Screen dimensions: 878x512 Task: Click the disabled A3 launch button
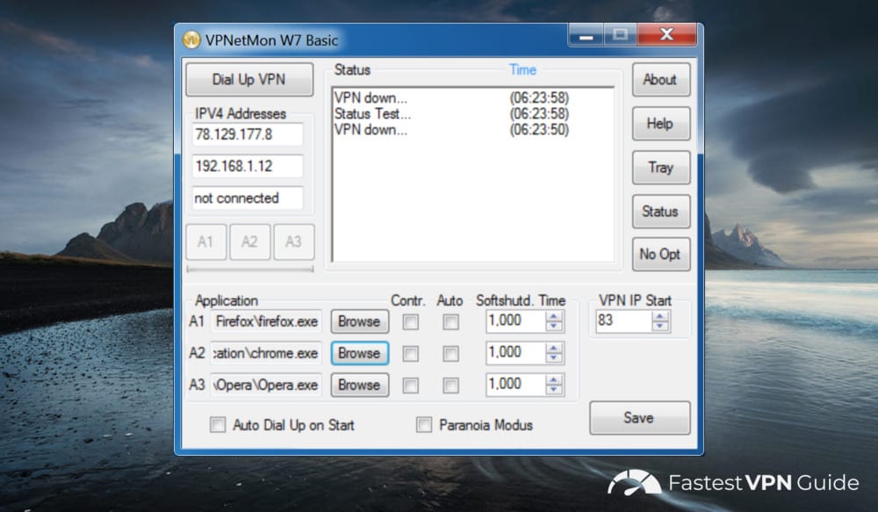(293, 242)
